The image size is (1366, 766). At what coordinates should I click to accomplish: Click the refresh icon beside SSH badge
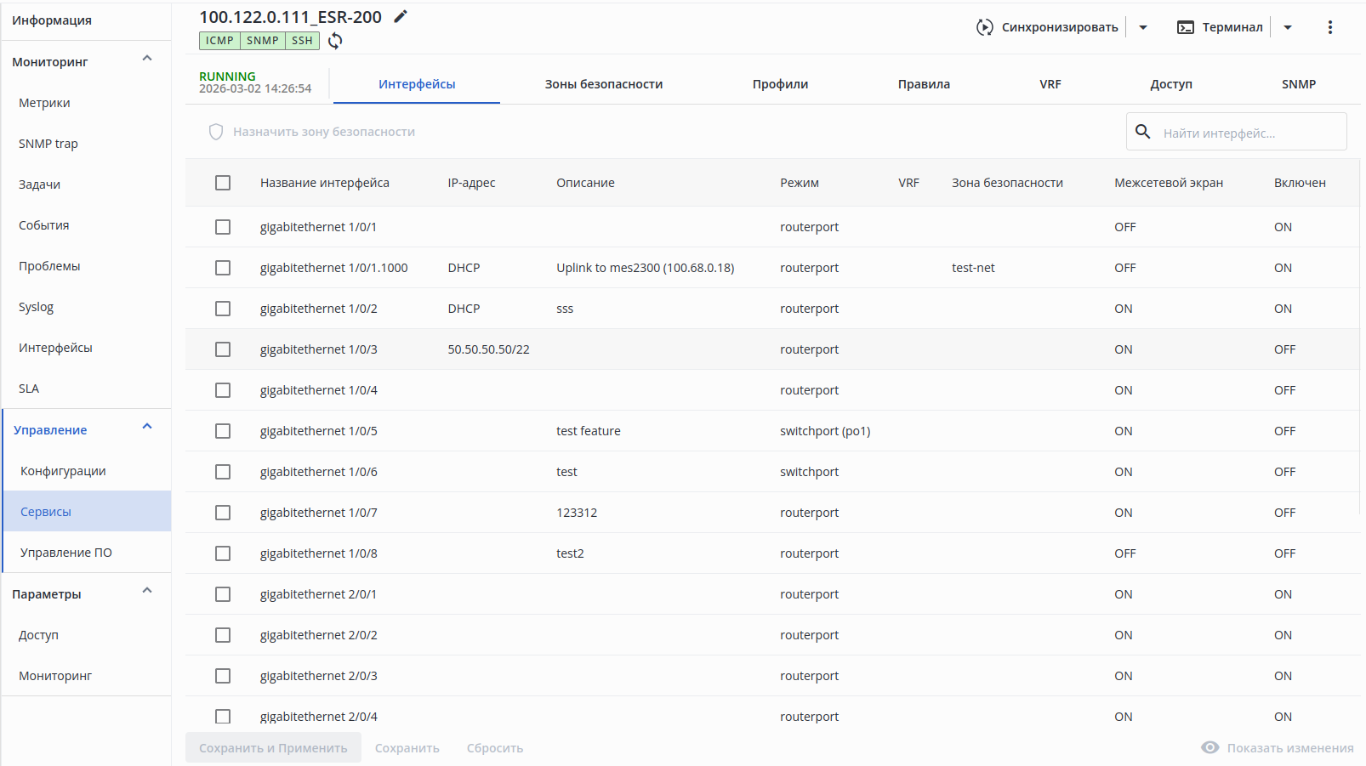(x=335, y=41)
